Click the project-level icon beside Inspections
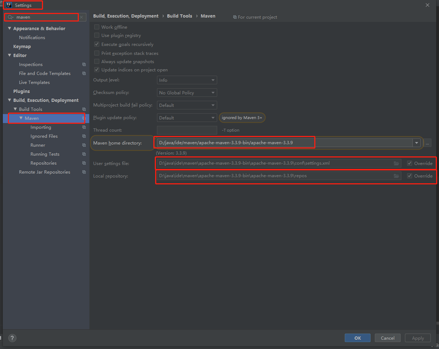Image resolution: width=439 pixels, height=349 pixels. pyautogui.click(x=84, y=65)
